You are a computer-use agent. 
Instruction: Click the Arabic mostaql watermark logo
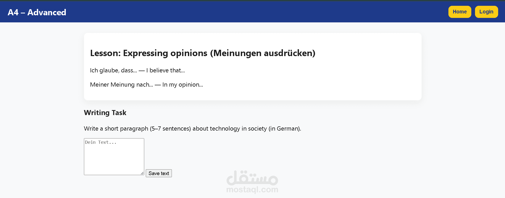click(x=252, y=178)
